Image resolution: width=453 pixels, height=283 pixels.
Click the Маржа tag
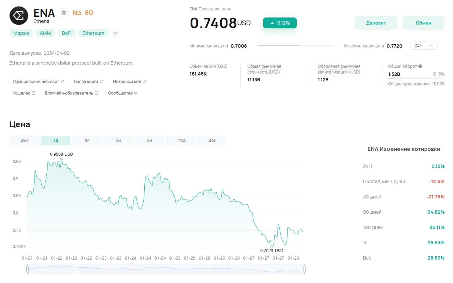[x=21, y=33]
